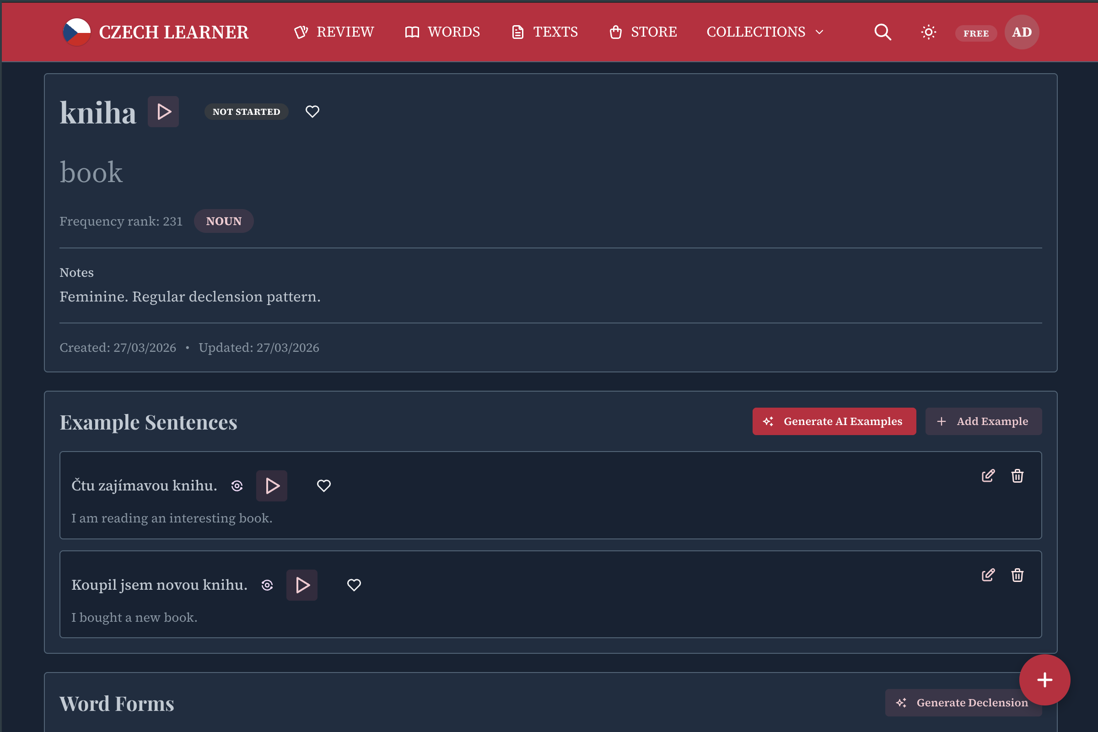
Task: Navigate to Texts section
Action: click(x=544, y=32)
